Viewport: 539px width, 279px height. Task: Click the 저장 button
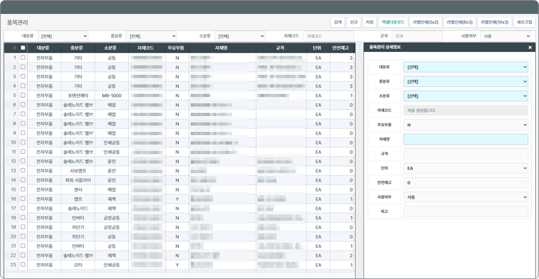370,22
